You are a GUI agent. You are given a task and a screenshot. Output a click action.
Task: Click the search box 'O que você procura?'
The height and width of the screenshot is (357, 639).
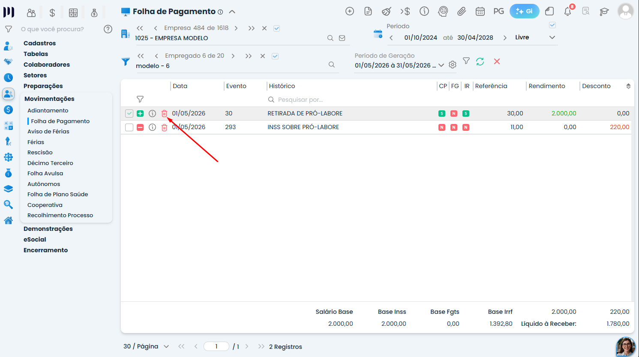[52, 29]
